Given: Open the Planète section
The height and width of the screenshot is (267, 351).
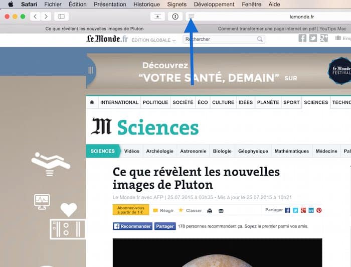Looking at the screenshot, I should pyautogui.click(x=268, y=102).
